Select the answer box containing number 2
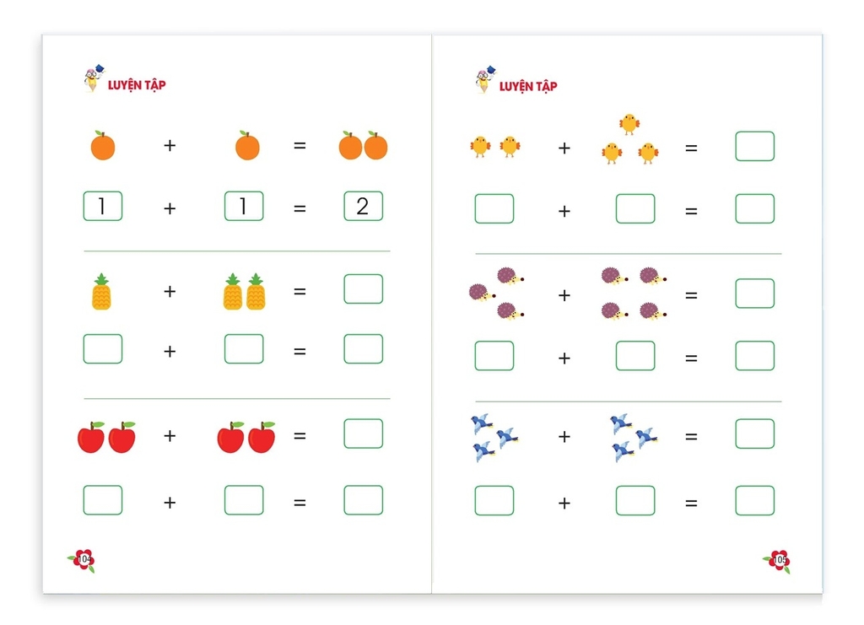This screenshot has width=864, height=625. [363, 206]
